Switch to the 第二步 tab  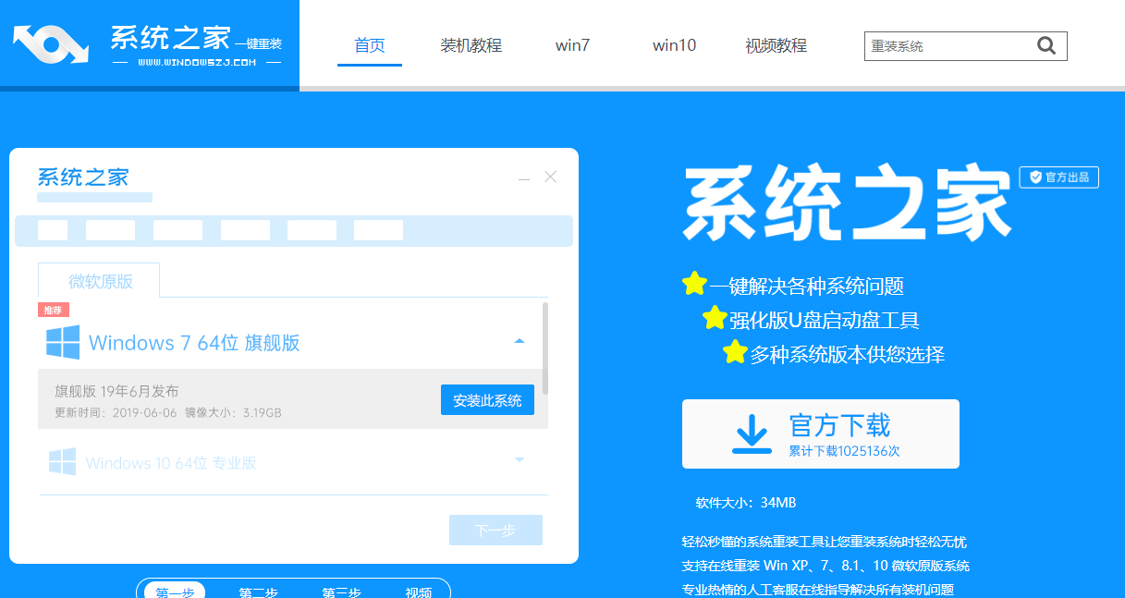(x=257, y=592)
